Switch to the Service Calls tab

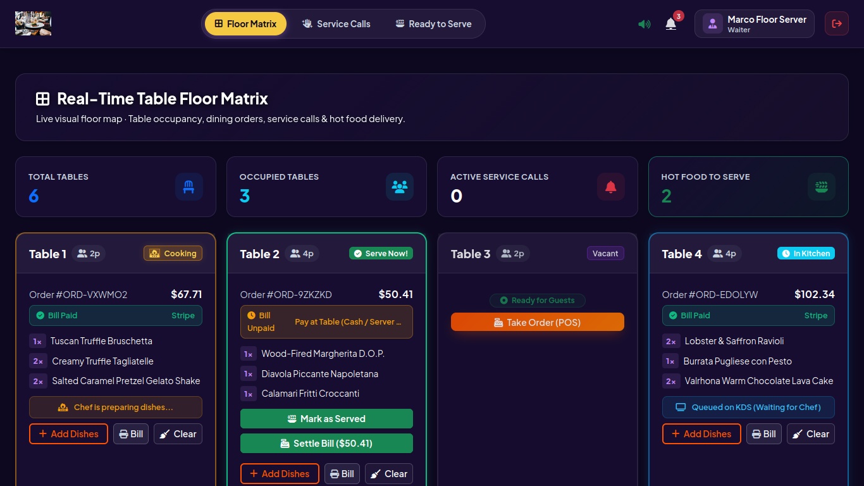pos(336,24)
